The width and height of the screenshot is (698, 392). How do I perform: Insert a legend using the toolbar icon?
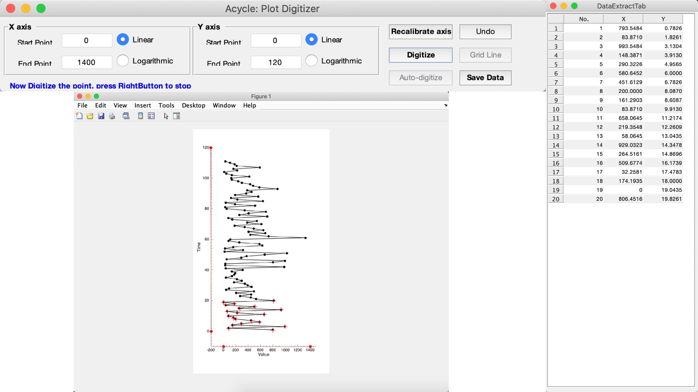[151, 116]
